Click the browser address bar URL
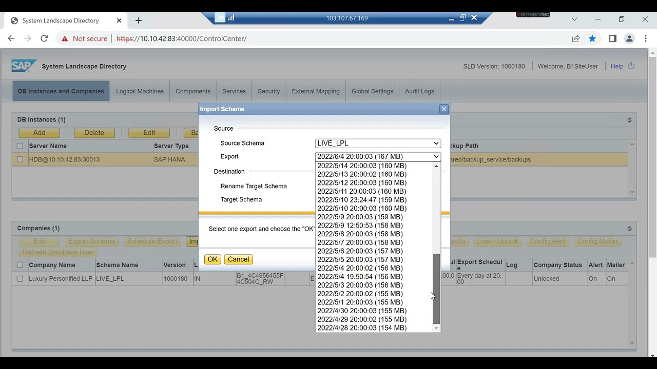 [181, 38]
